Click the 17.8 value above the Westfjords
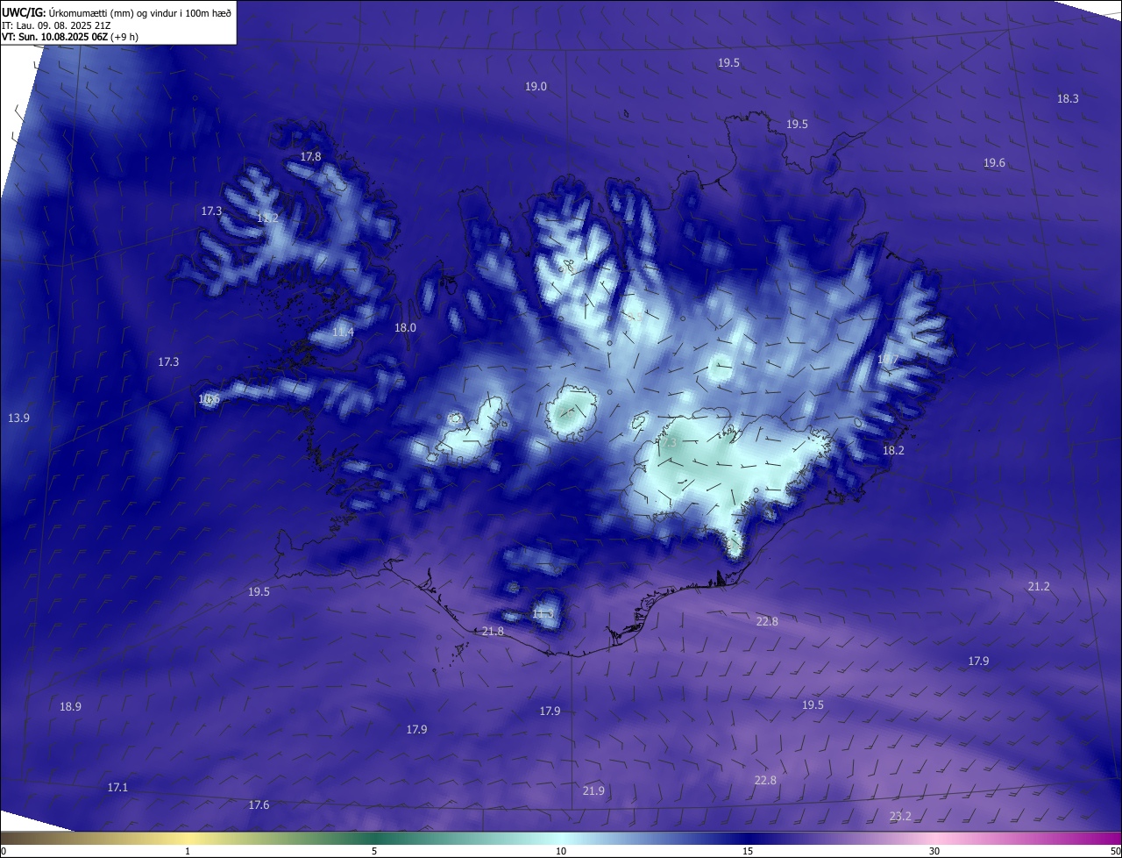The width and height of the screenshot is (1122, 858). pos(311,157)
